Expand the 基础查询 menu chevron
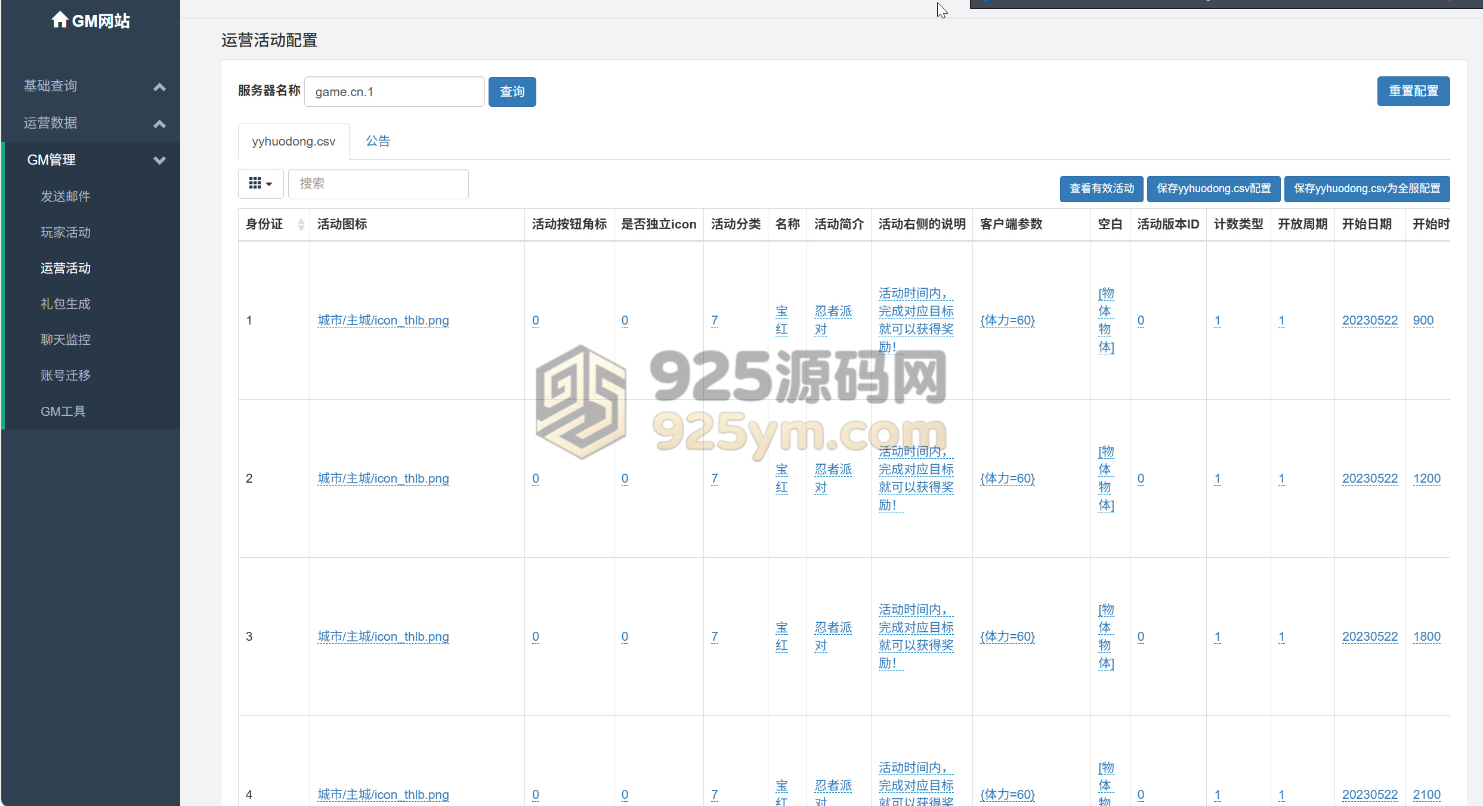The width and height of the screenshot is (1483, 806). (x=159, y=87)
